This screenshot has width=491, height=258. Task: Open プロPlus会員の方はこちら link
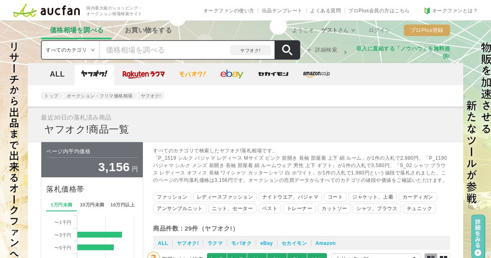pyautogui.click(x=379, y=11)
